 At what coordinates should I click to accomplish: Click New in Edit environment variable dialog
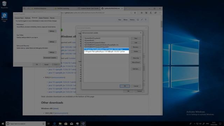coord(136,38)
